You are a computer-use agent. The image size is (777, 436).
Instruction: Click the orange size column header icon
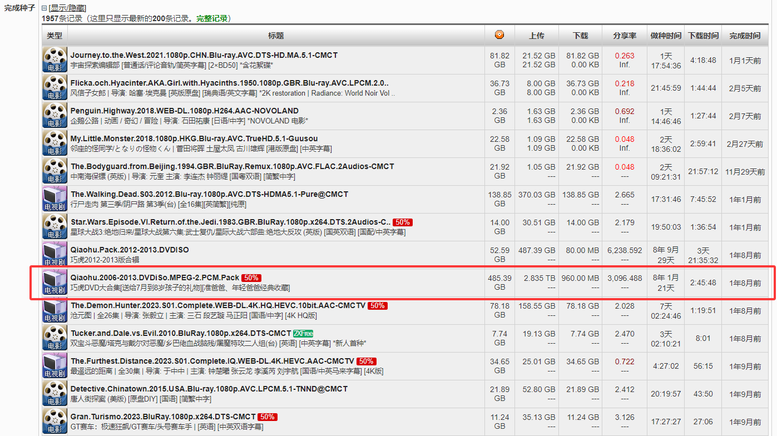click(499, 35)
